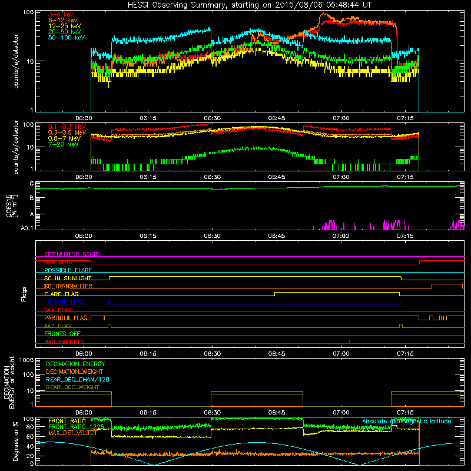Screen dimensions: 471x471
Task: Click the 06:30 tick under the top plot
Action: [212, 118]
